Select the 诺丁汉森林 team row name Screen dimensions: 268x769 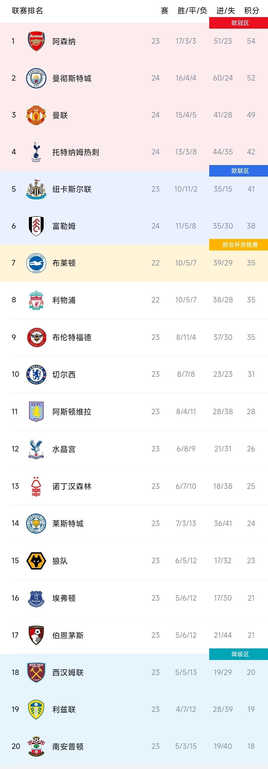point(72,486)
